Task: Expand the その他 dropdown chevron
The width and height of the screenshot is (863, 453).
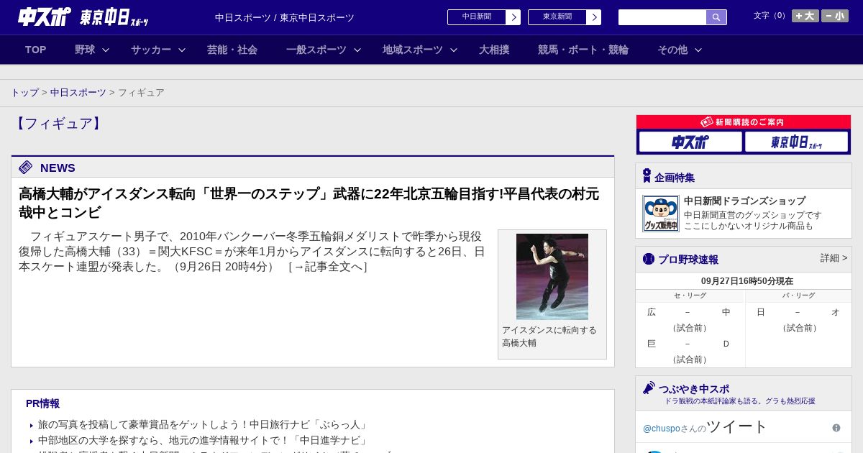Action: pyautogui.click(x=698, y=50)
